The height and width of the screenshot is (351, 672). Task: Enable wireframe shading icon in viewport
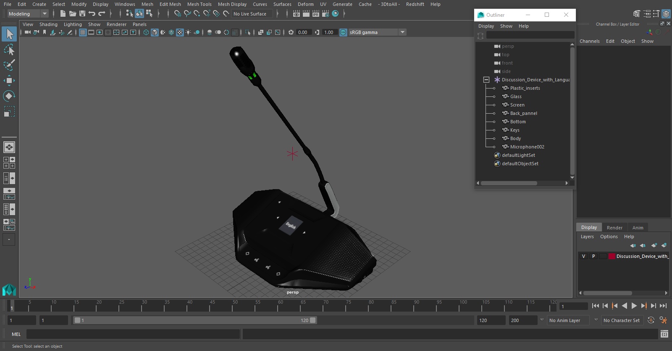coord(146,32)
